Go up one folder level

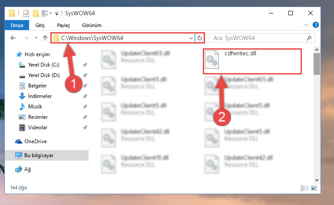[45, 38]
